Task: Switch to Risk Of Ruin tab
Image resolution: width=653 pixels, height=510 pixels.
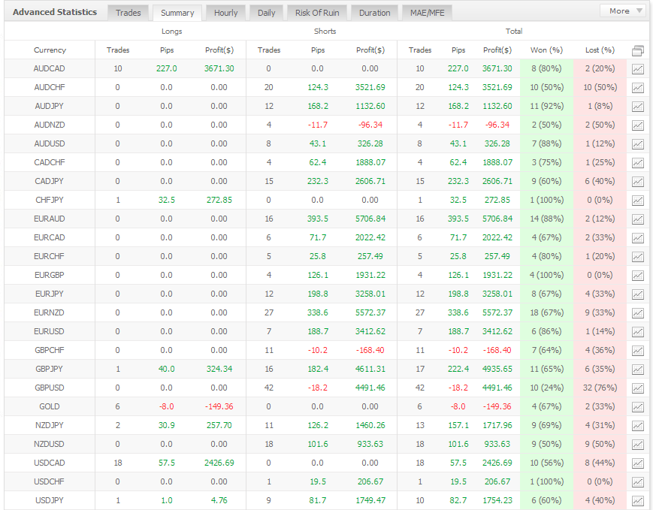Action: click(x=317, y=13)
